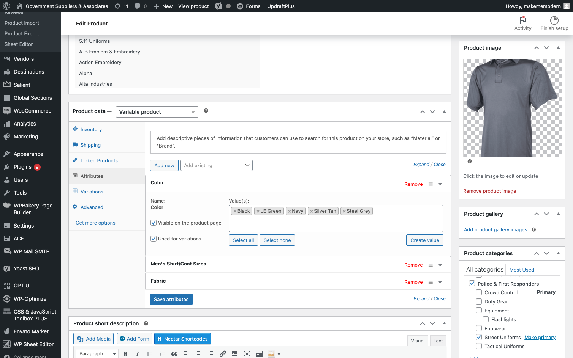Click the Create value button
The image size is (573, 358).
425,240
